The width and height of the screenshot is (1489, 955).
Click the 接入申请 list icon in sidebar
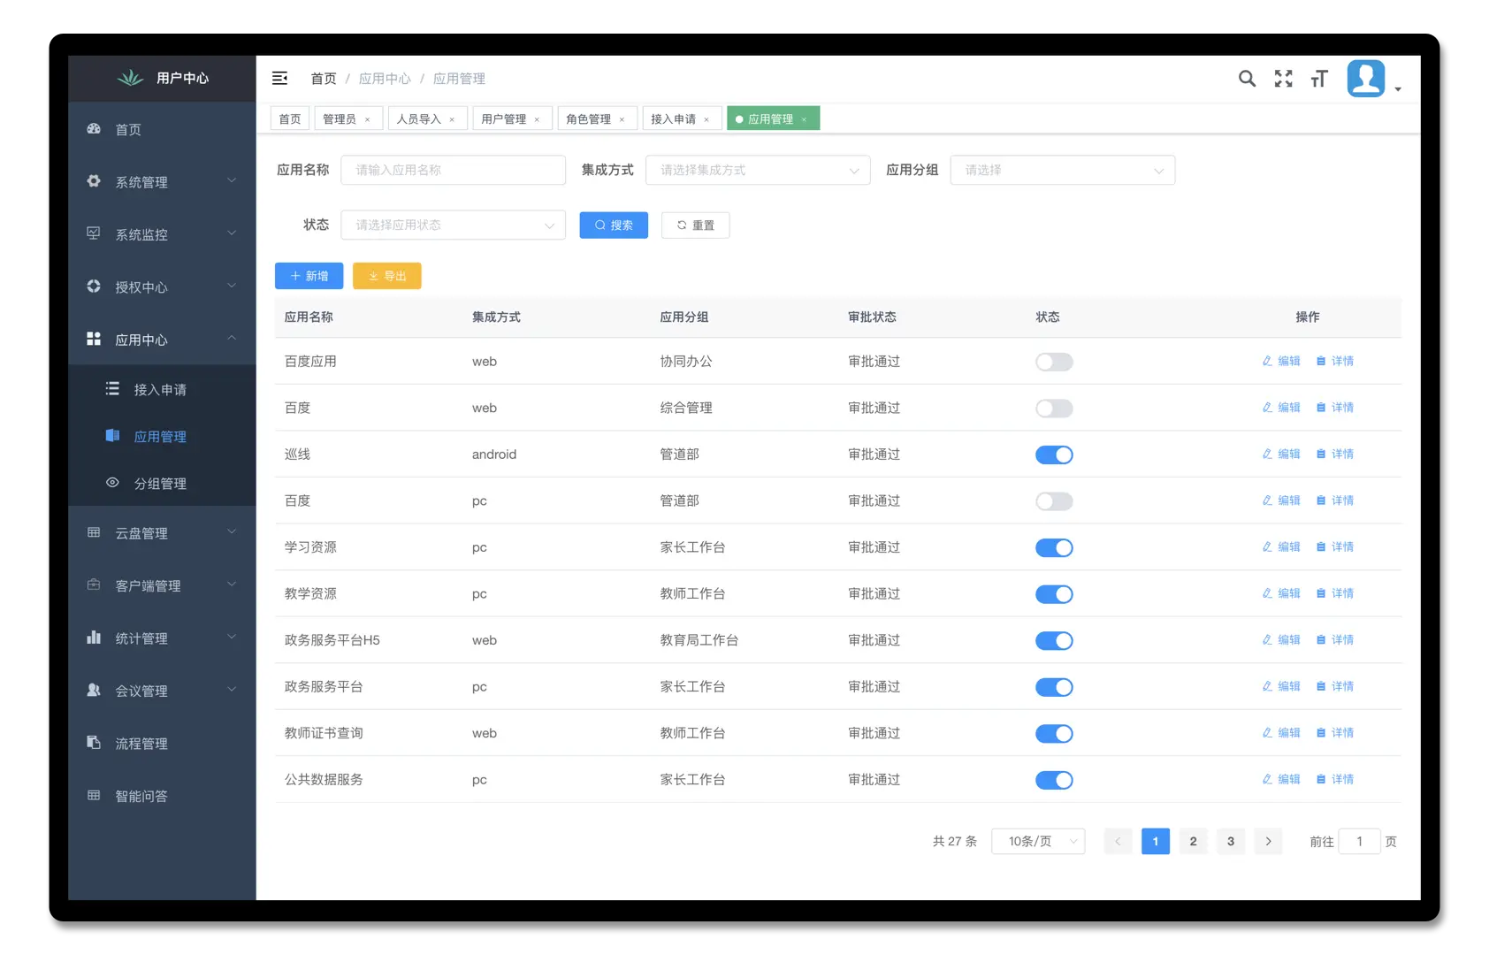tap(112, 388)
